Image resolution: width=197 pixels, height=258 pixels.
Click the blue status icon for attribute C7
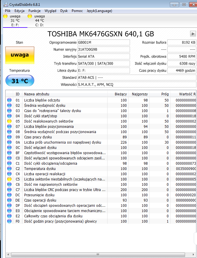coord(9,190)
